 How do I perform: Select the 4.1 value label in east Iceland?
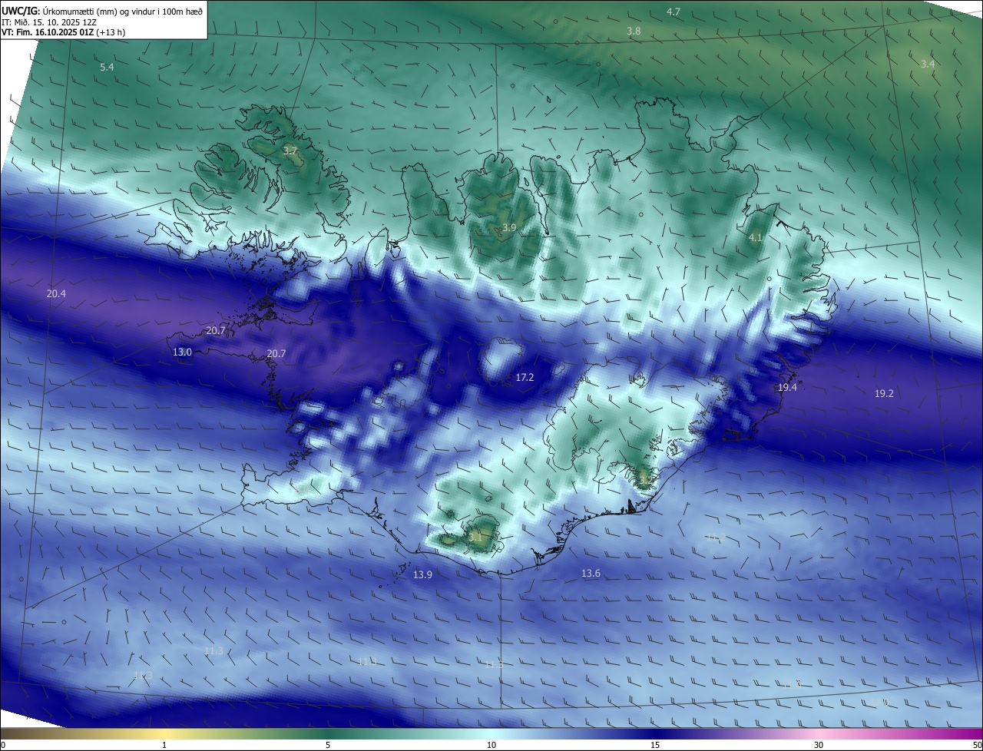(756, 238)
